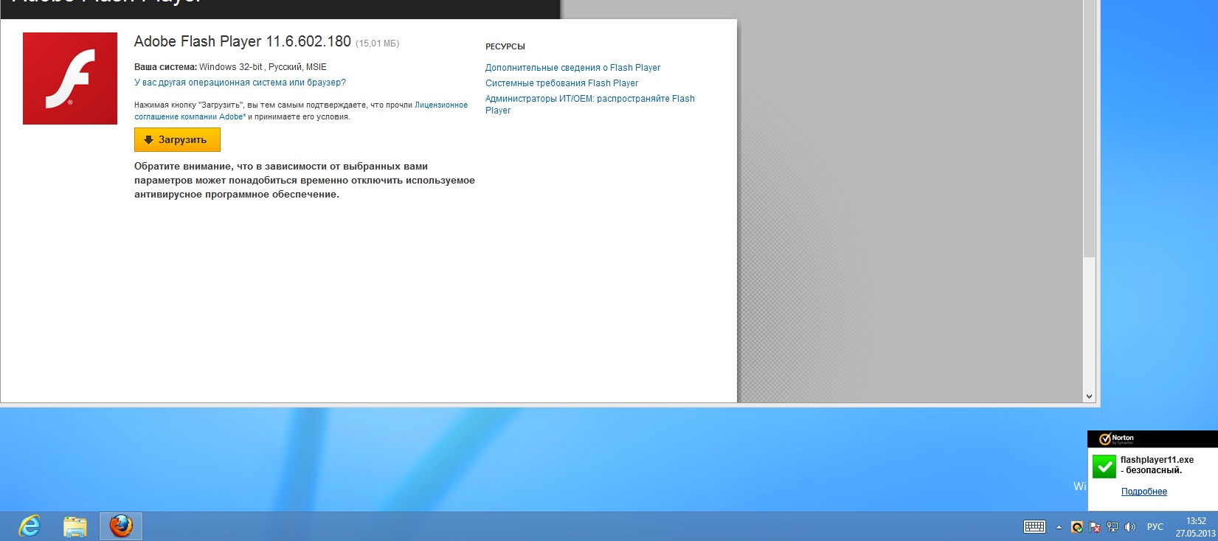This screenshot has width=1218, height=541.
Task: Click the green checkmark icon in Norton popup
Action: (1104, 467)
